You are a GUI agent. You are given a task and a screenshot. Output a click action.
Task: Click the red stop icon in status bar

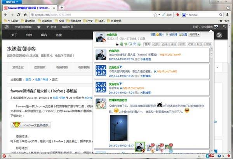pyautogui.click(x=4, y=156)
